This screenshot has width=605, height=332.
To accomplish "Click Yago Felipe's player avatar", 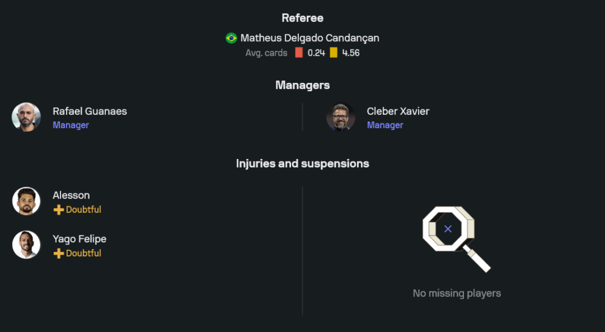I will (x=26, y=245).
